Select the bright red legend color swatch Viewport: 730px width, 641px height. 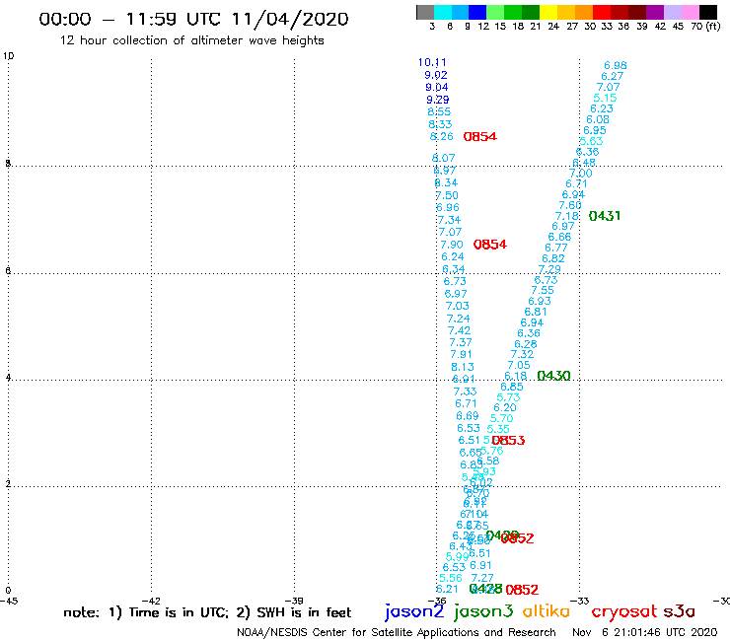click(x=602, y=12)
